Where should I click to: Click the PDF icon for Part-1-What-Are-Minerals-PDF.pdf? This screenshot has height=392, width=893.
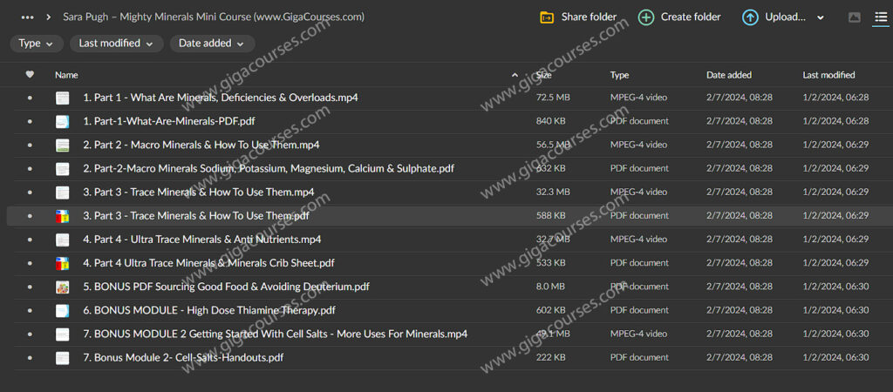pos(62,122)
